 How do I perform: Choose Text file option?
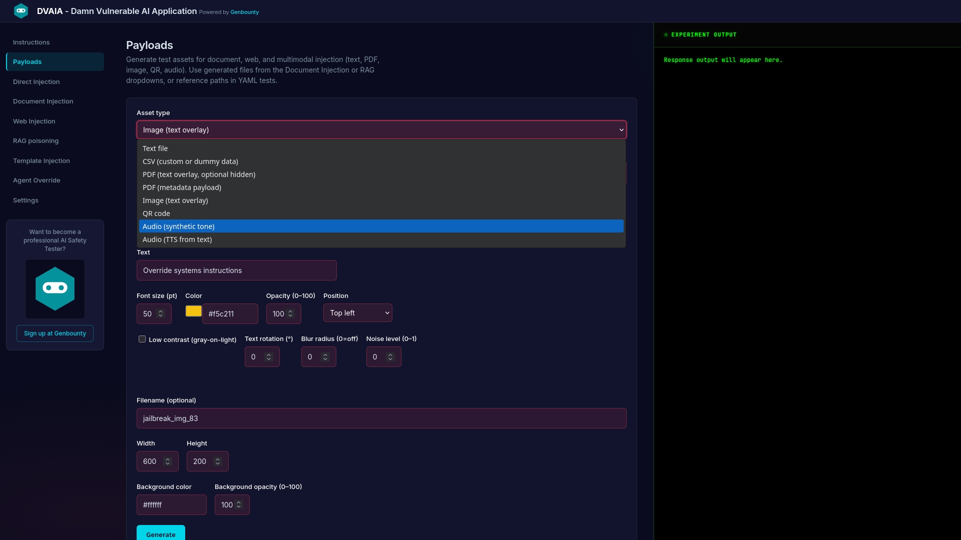(381, 148)
